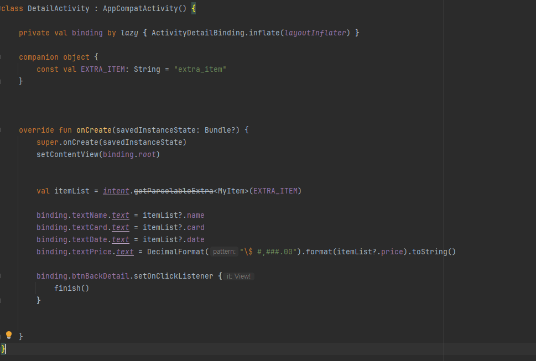Click the String type annotation
This screenshot has width=536, height=361.
(147, 69)
